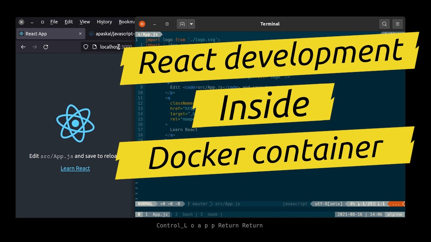Select tmux window 2 bash
Viewport: 431px width, 242px height.
click(184, 214)
